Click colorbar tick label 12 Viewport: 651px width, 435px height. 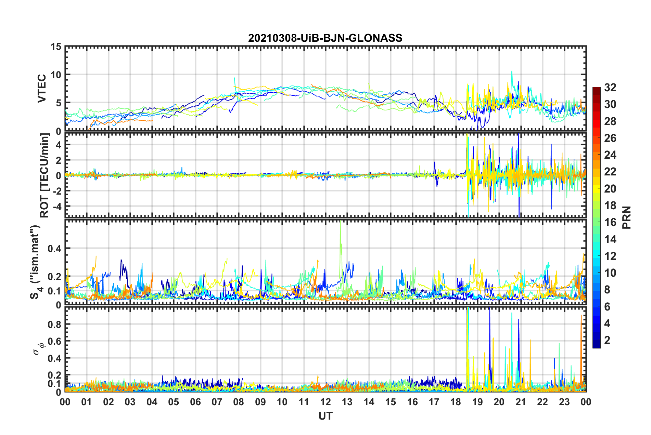tap(610, 256)
